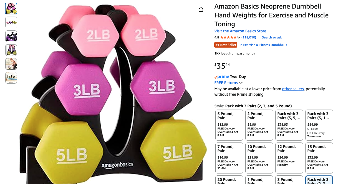Select fifth thumbnail with person exercising

tap(11, 64)
